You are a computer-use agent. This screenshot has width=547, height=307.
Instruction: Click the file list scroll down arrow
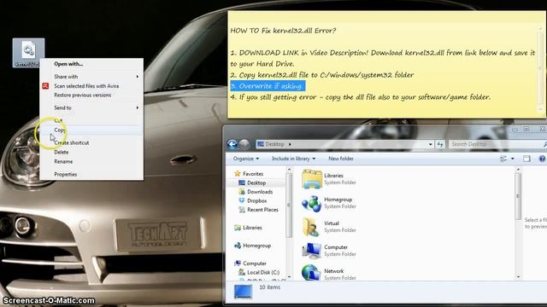(518, 277)
